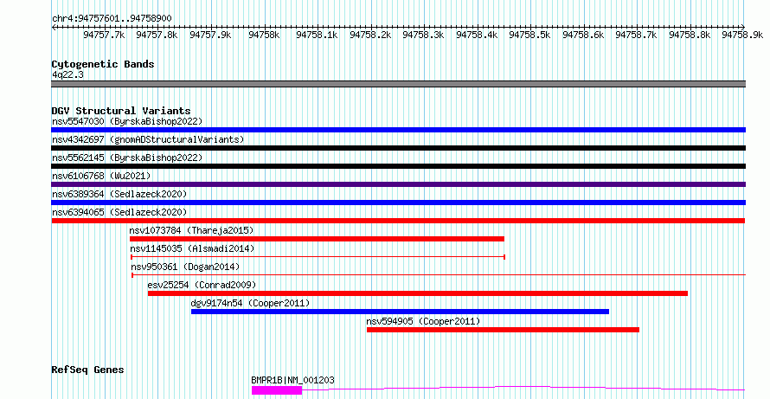Open the nsv4342697 (gnomADStructuralVariants) label
Screen dimensions: 770x399
[148, 139]
